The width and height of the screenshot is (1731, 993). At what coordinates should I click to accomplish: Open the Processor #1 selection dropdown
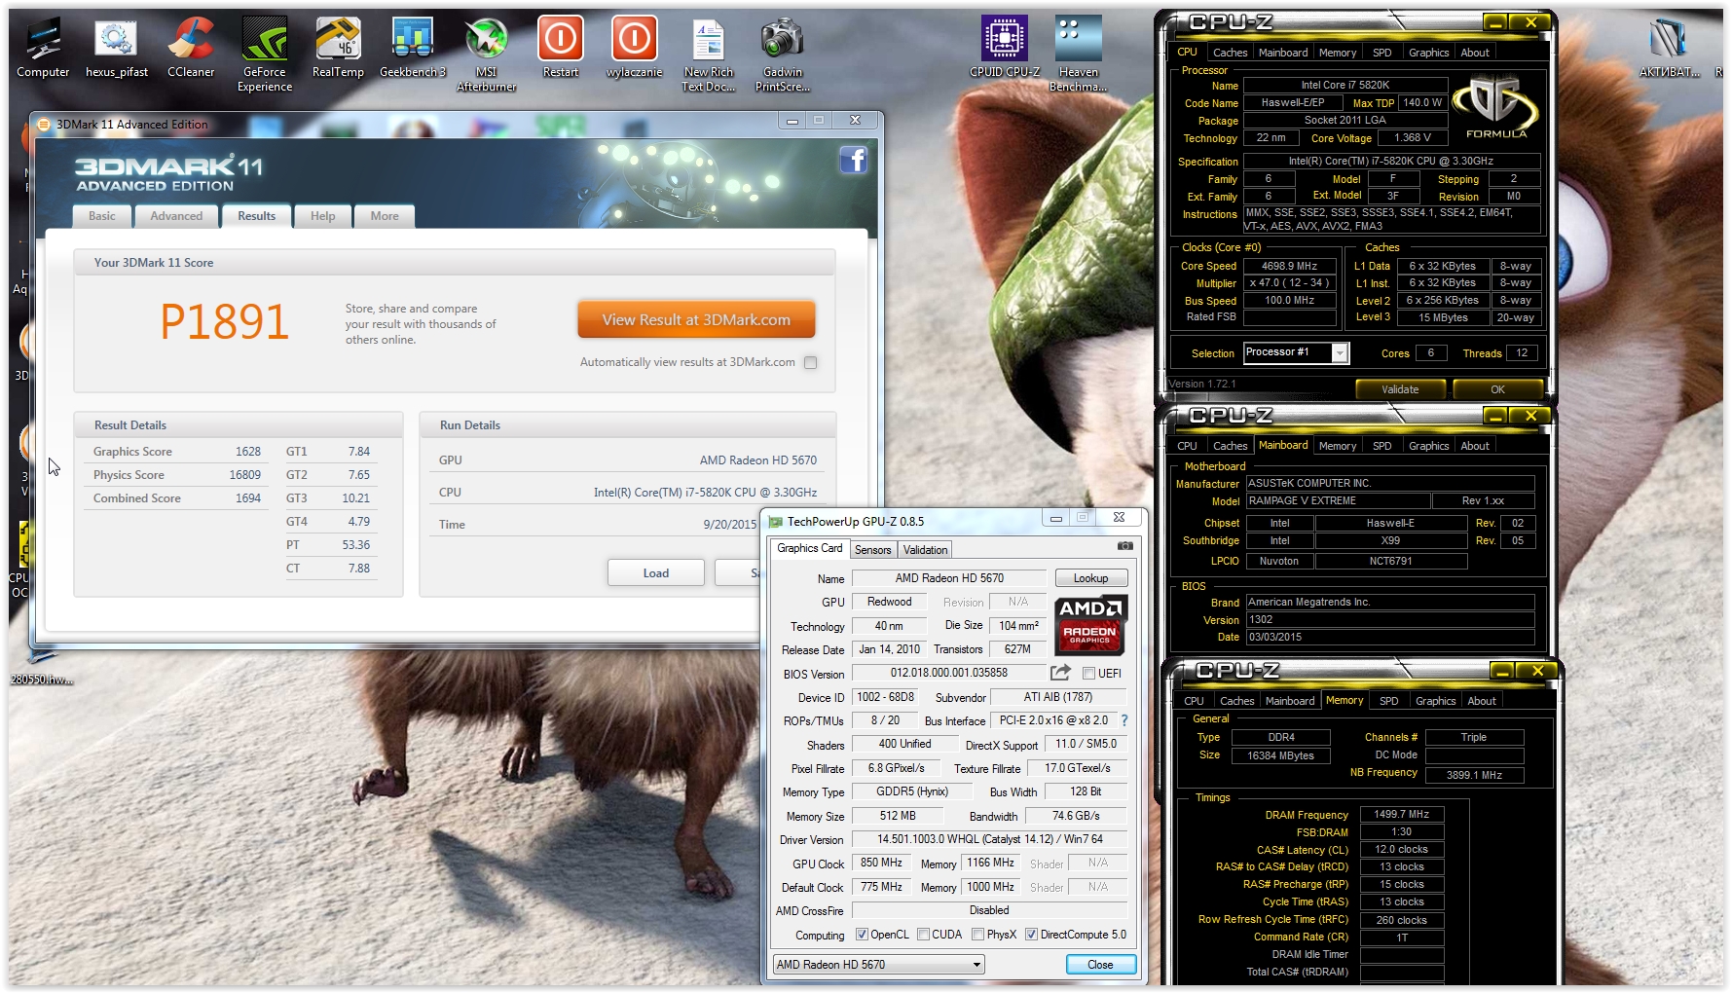click(1296, 353)
